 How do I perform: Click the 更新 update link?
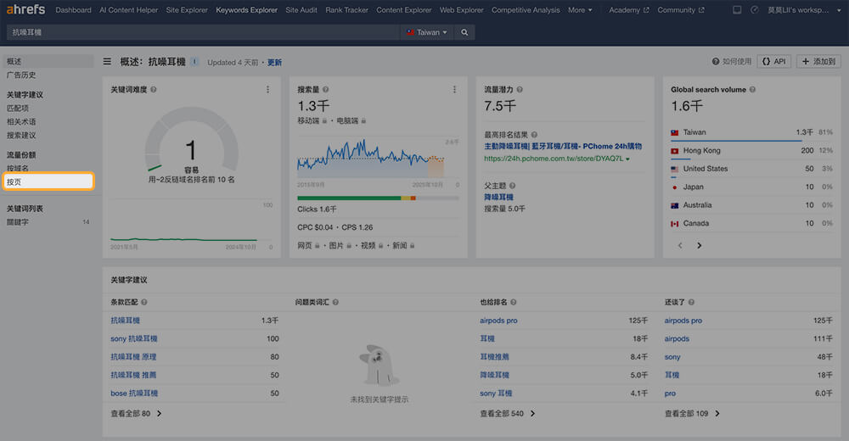coord(274,62)
